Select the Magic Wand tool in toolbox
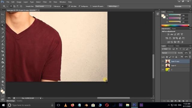The height and width of the screenshot is (108, 192). [3, 25]
